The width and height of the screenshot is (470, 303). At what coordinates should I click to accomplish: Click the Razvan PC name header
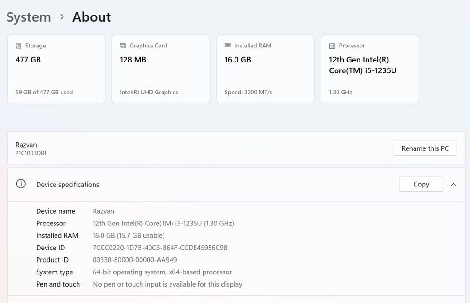26,145
